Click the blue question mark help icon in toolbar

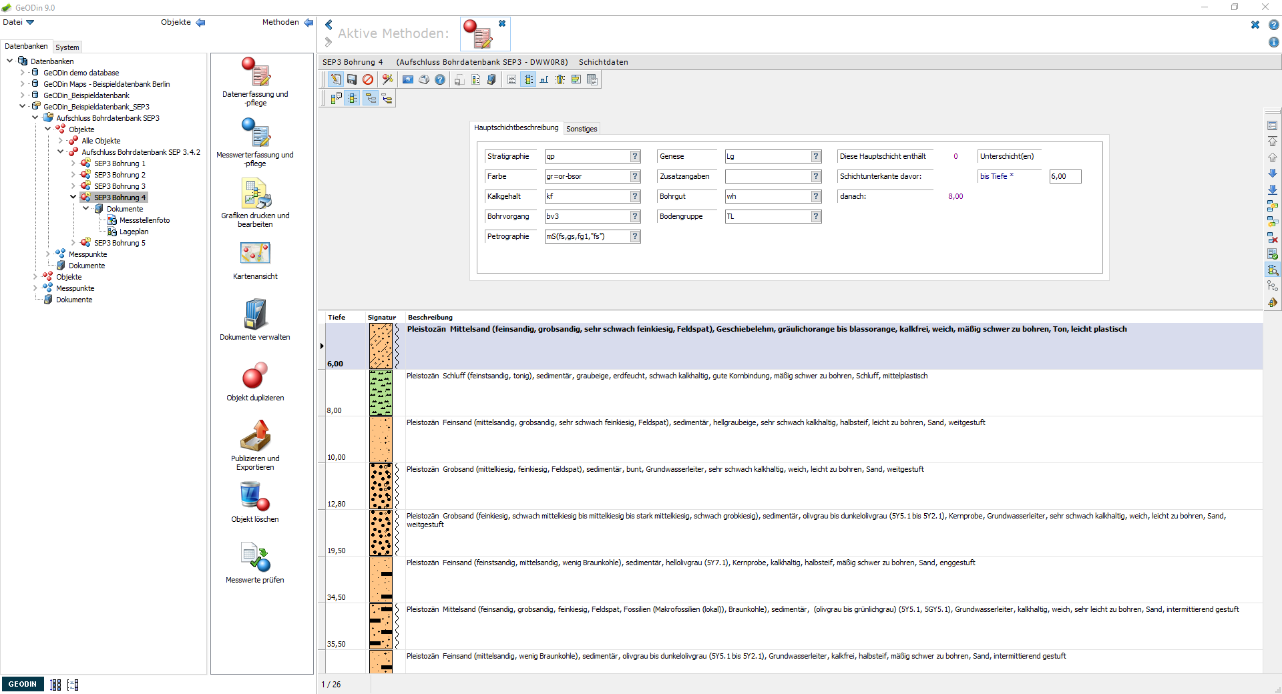click(x=440, y=79)
